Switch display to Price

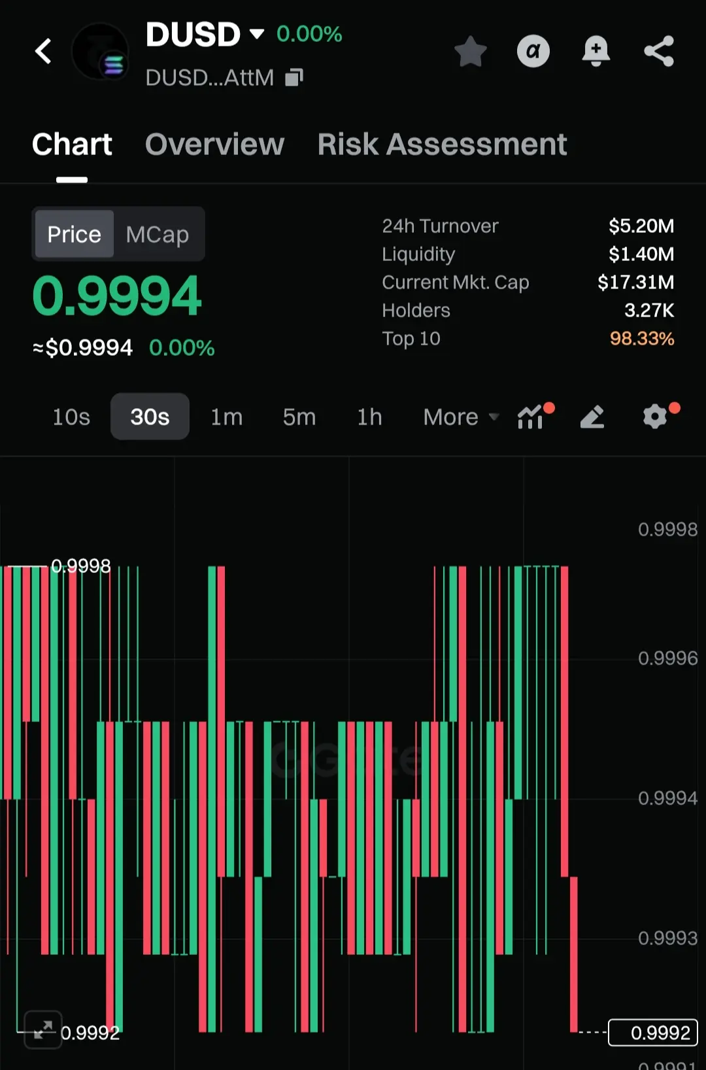(x=74, y=234)
